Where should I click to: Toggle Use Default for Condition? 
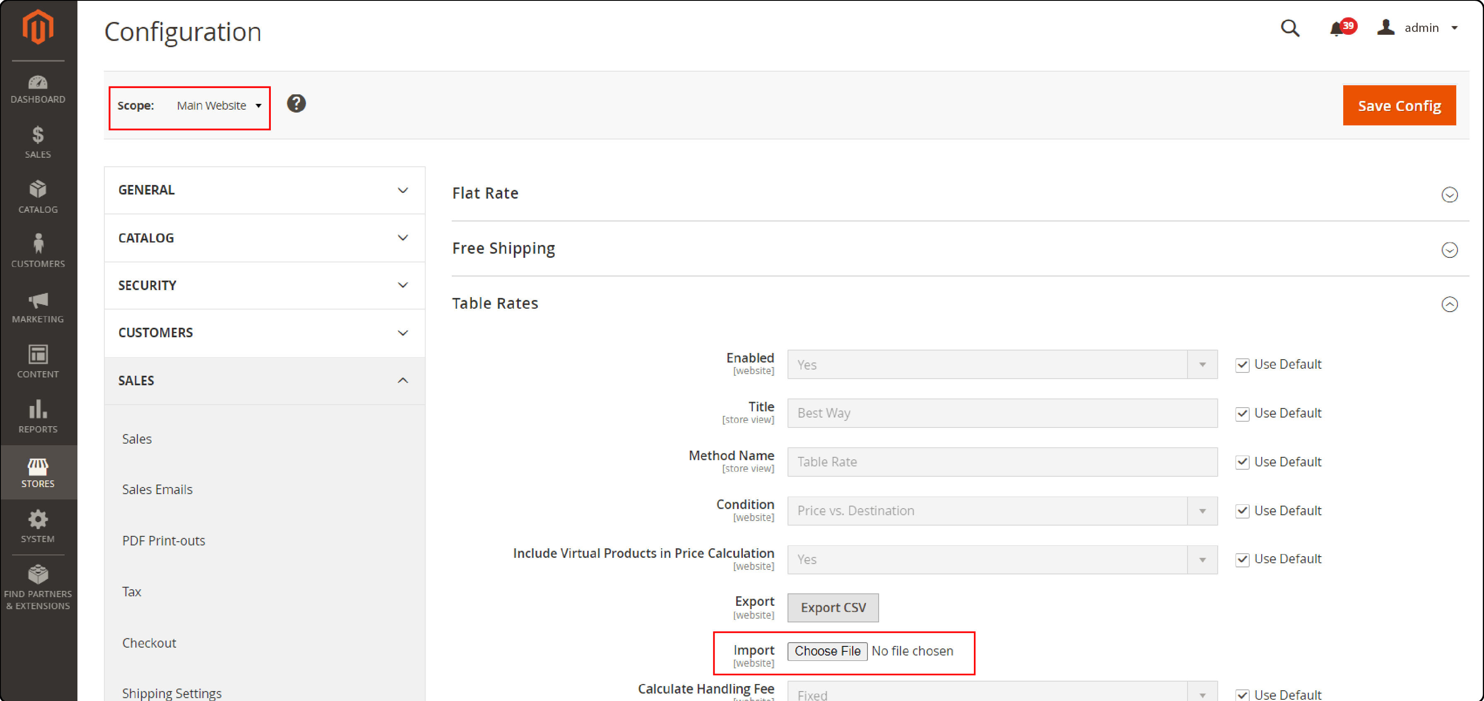click(1242, 511)
